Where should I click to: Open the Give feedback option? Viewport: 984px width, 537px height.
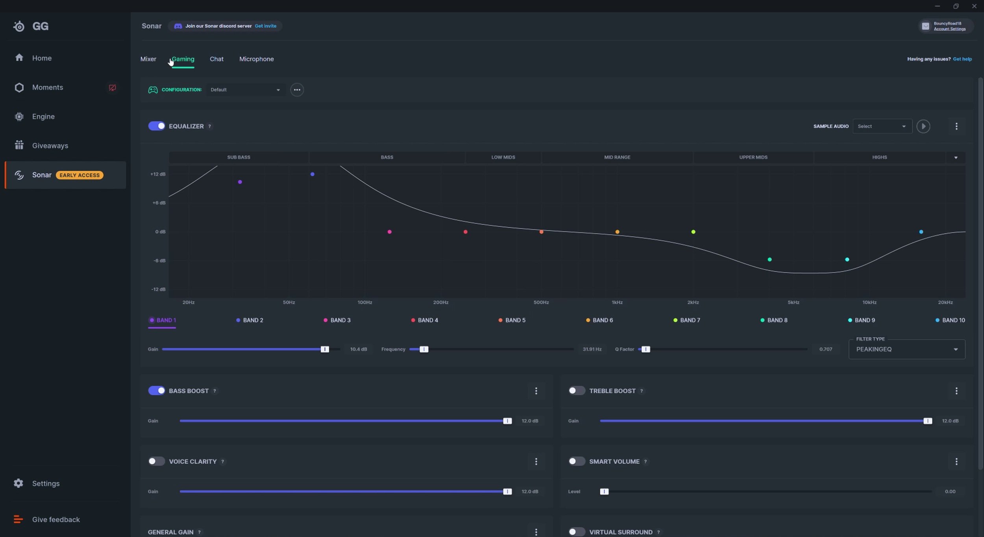coord(56,519)
